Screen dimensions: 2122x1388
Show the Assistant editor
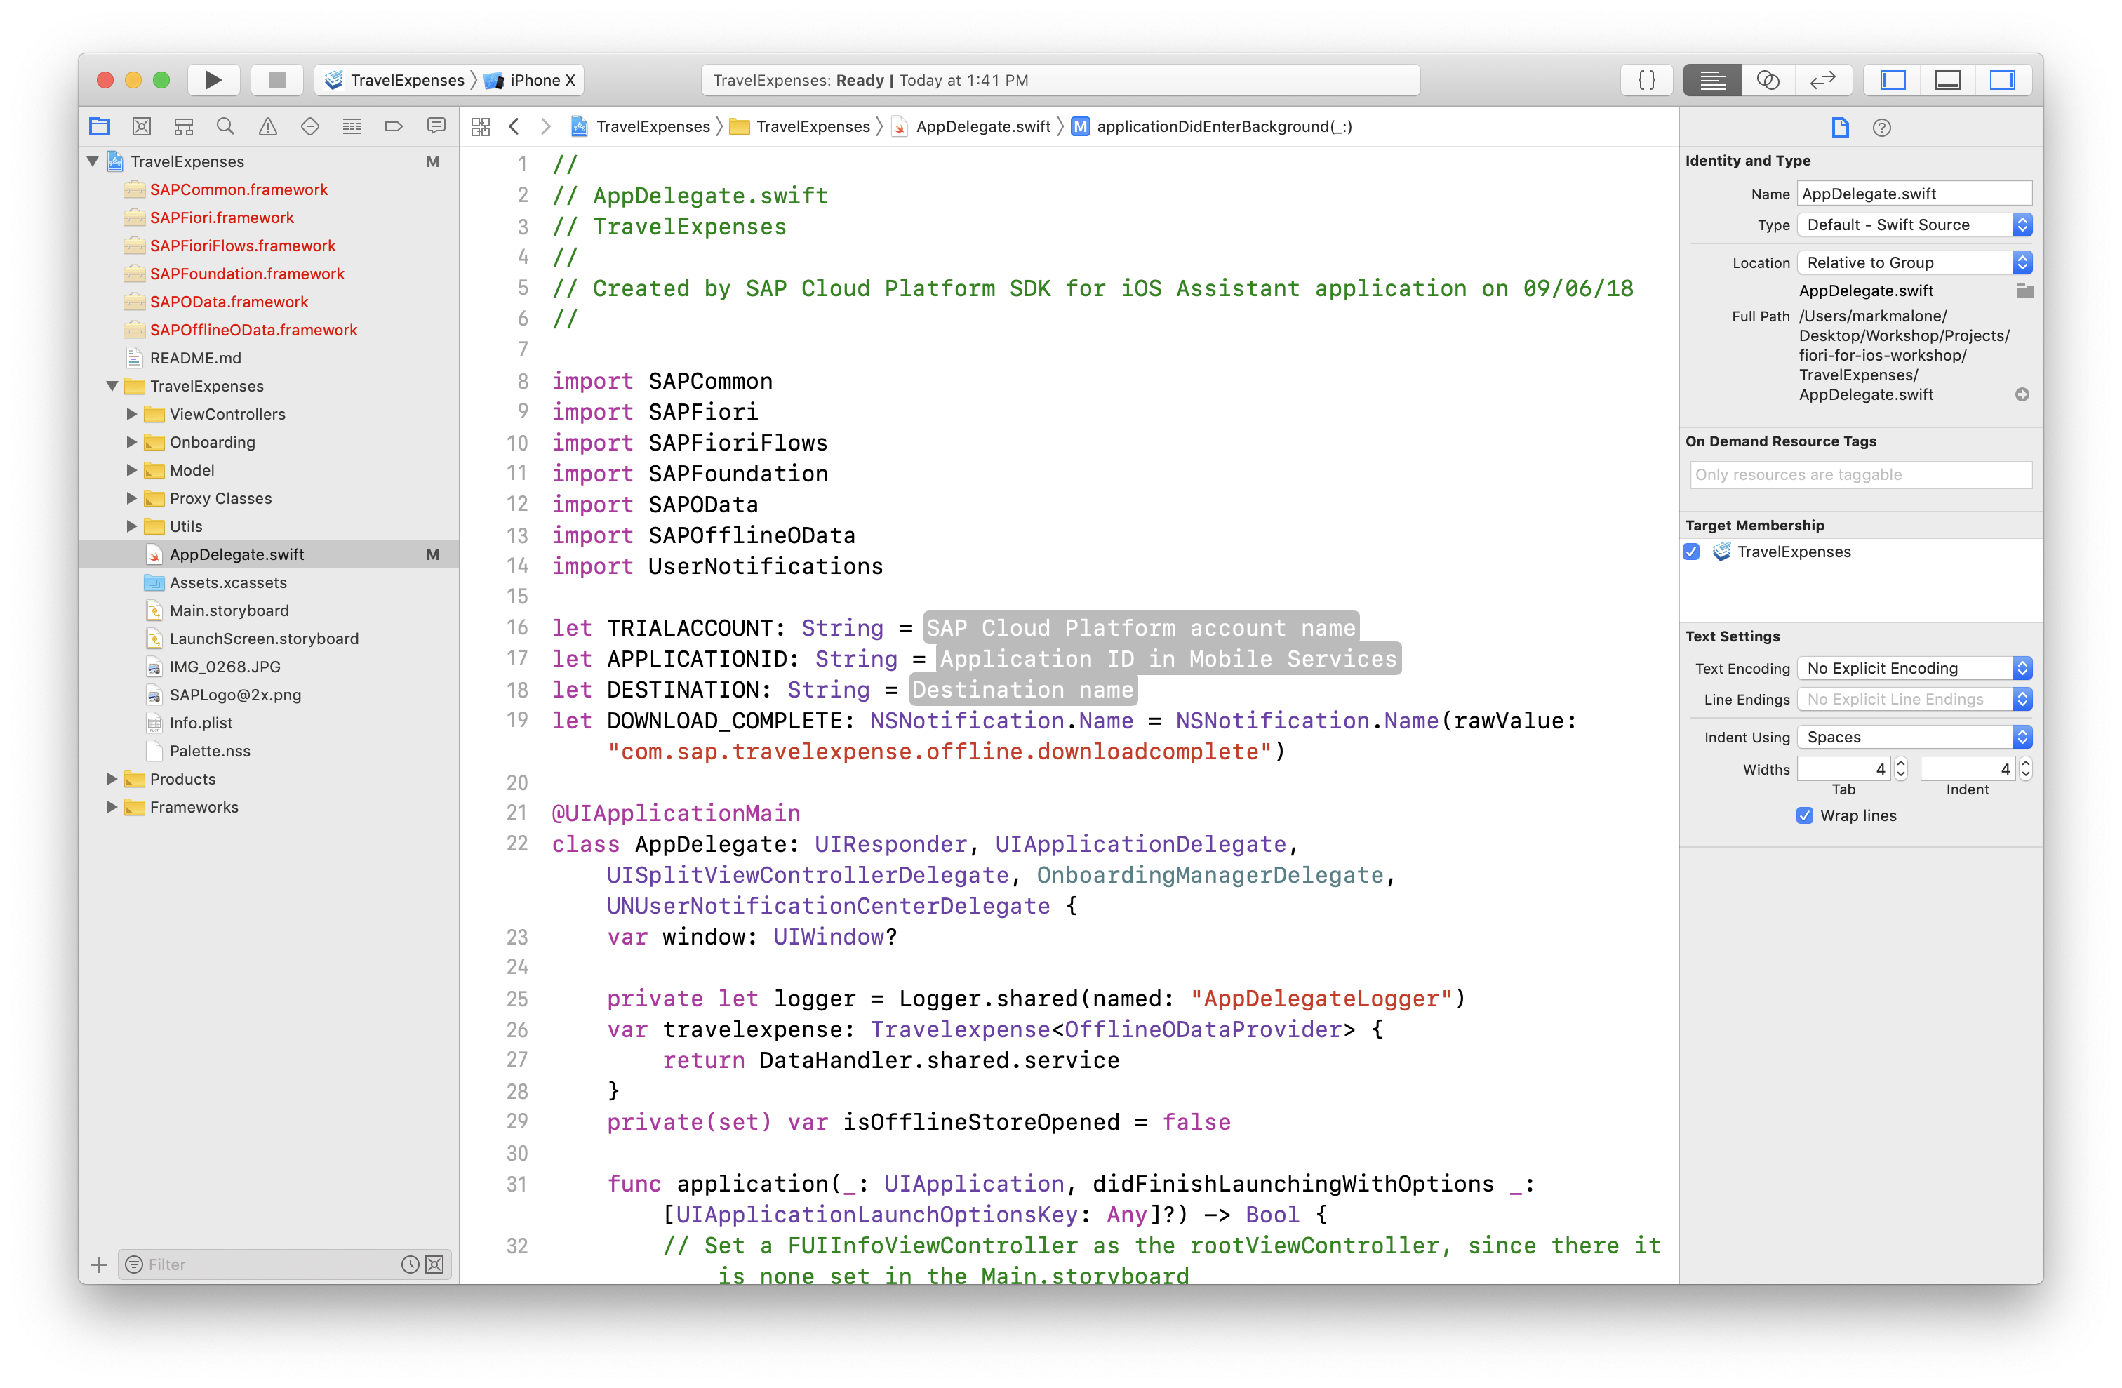tap(1767, 80)
